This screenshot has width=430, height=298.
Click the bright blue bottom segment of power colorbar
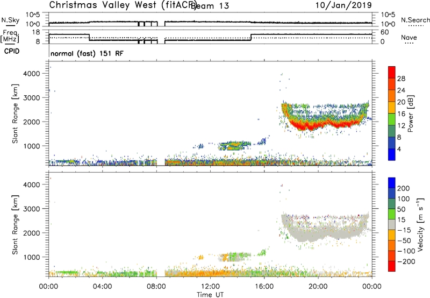tap(392, 154)
